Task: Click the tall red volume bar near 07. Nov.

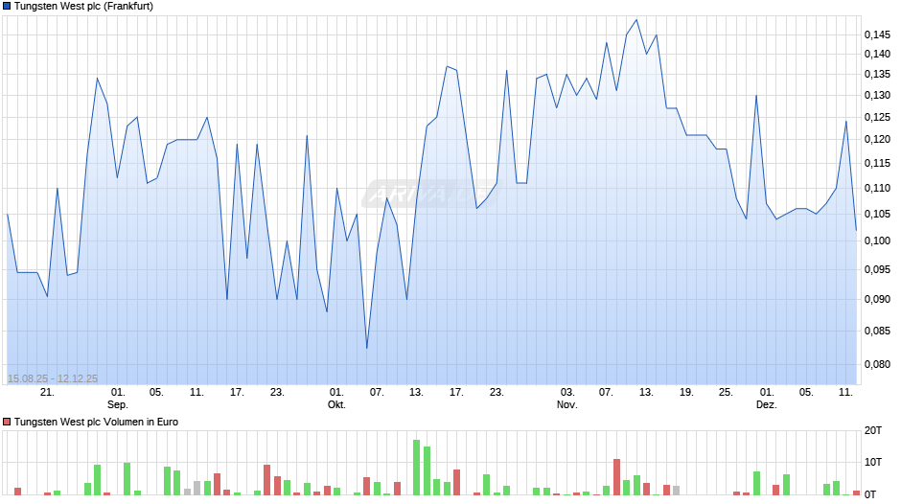Action: [x=616, y=477]
